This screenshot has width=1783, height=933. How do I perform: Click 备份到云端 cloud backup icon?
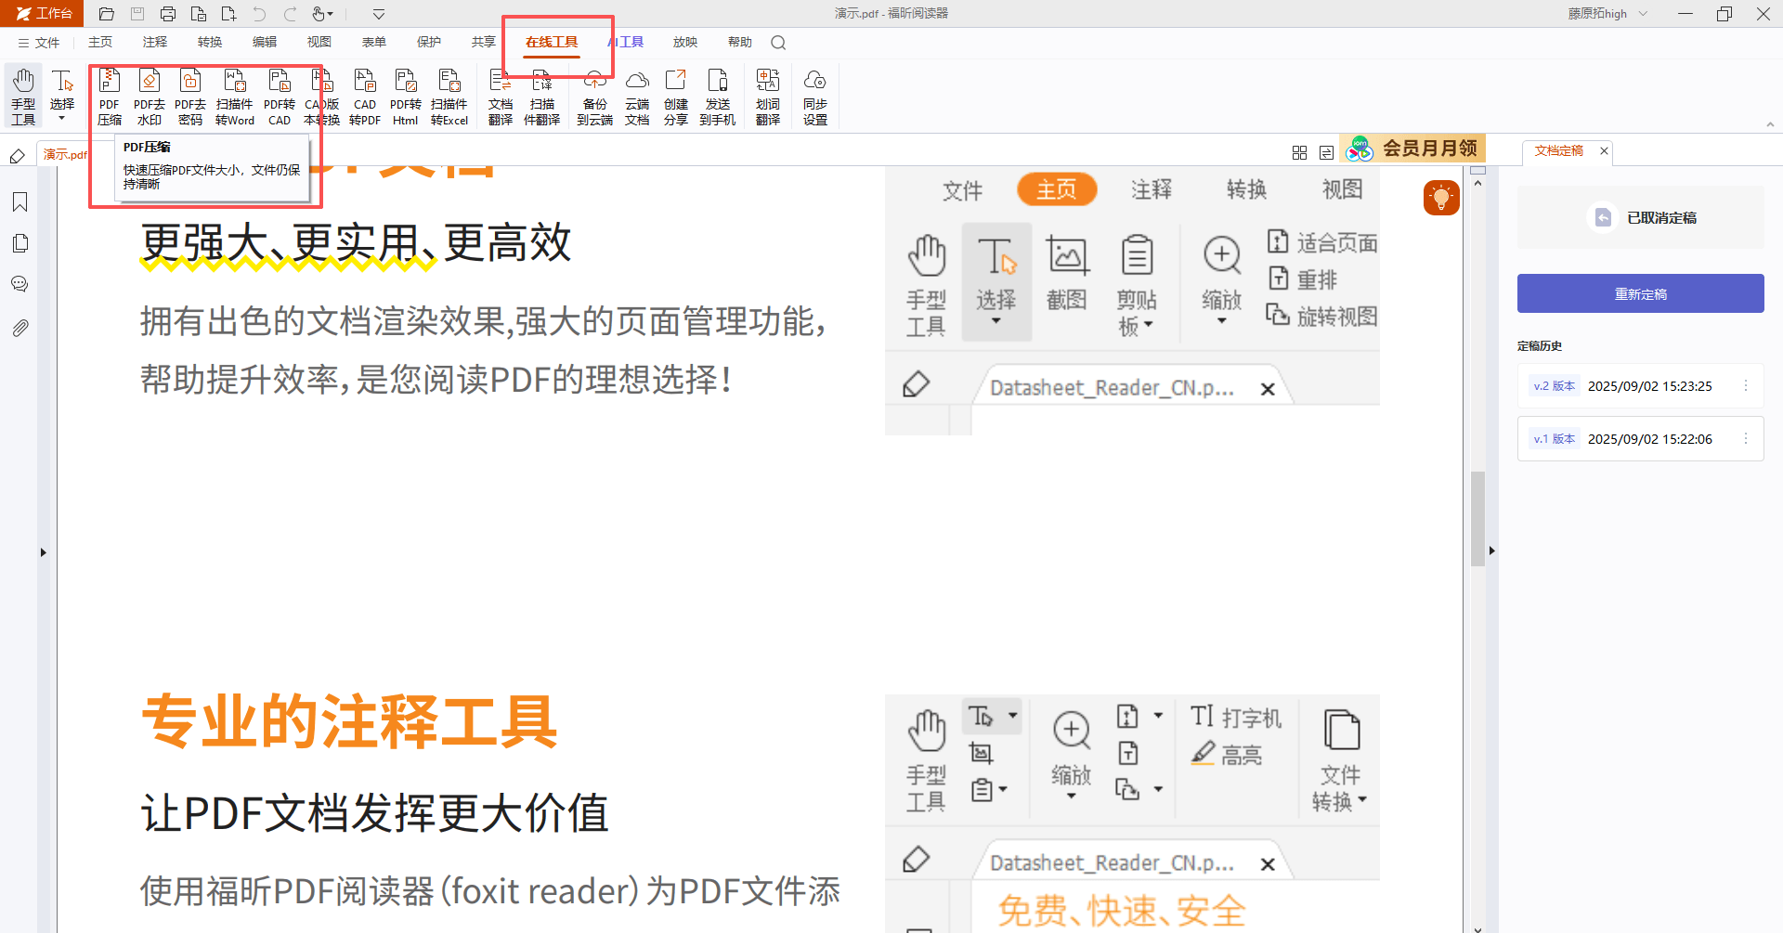(595, 97)
